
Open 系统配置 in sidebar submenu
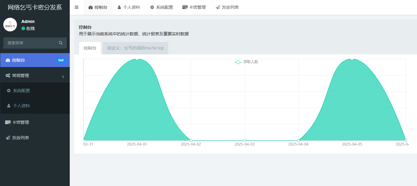[x=21, y=91]
